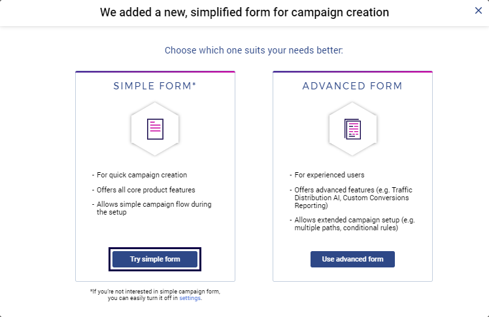Image resolution: width=489 pixels, height=317 pixels.
Task: Click the dialog title about simplified form
Action: coord(244,12)
